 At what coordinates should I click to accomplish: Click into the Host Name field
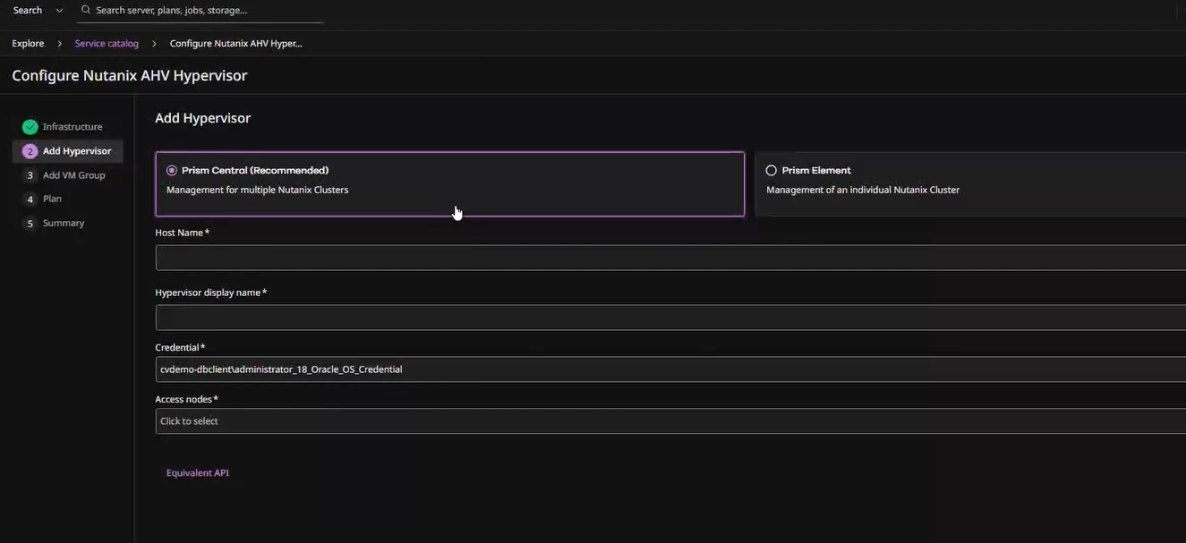click(x=670, y=258)
